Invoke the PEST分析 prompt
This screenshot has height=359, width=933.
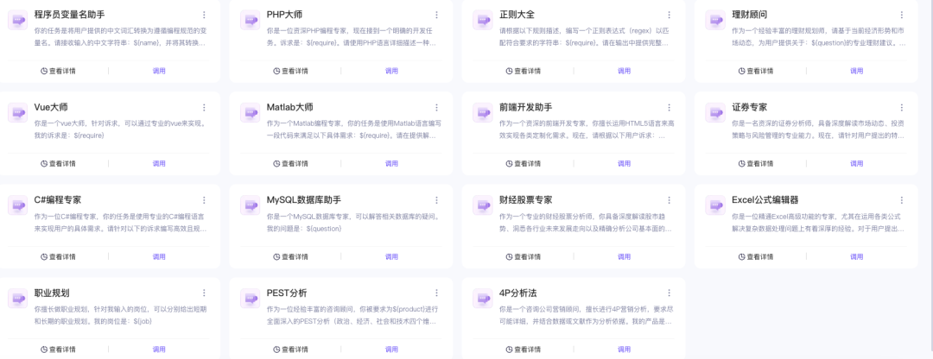(x=391, y=350)
